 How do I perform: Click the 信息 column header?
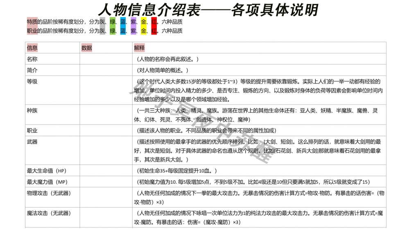[32, 48]
